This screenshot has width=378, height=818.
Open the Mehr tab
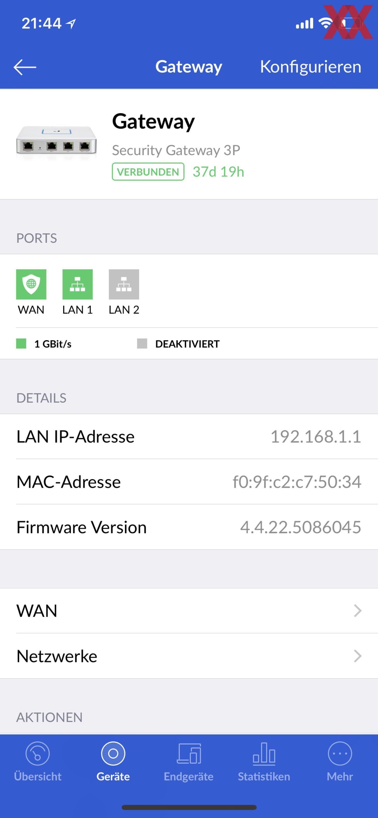pos(340,762)
